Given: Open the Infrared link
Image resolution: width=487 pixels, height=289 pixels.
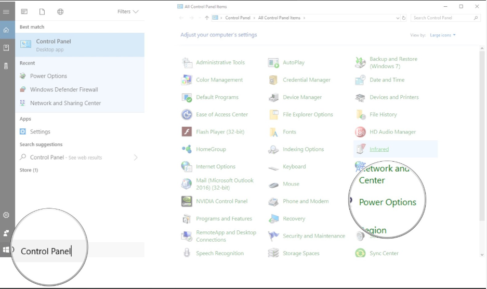Looking at the screenshot, I should coord(379,149).
